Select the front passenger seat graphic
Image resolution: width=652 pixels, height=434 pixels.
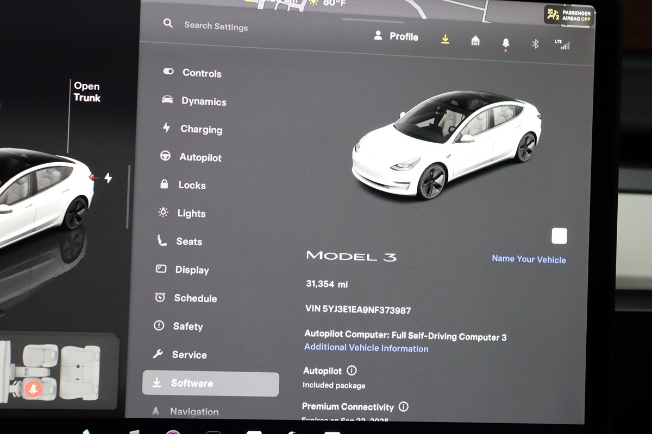[41, 355]
